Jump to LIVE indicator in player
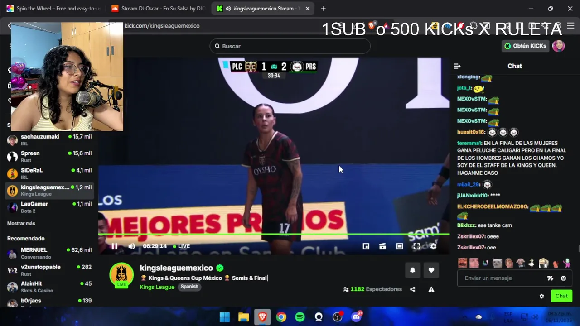580x326 pixels. [x=181, y=246]
